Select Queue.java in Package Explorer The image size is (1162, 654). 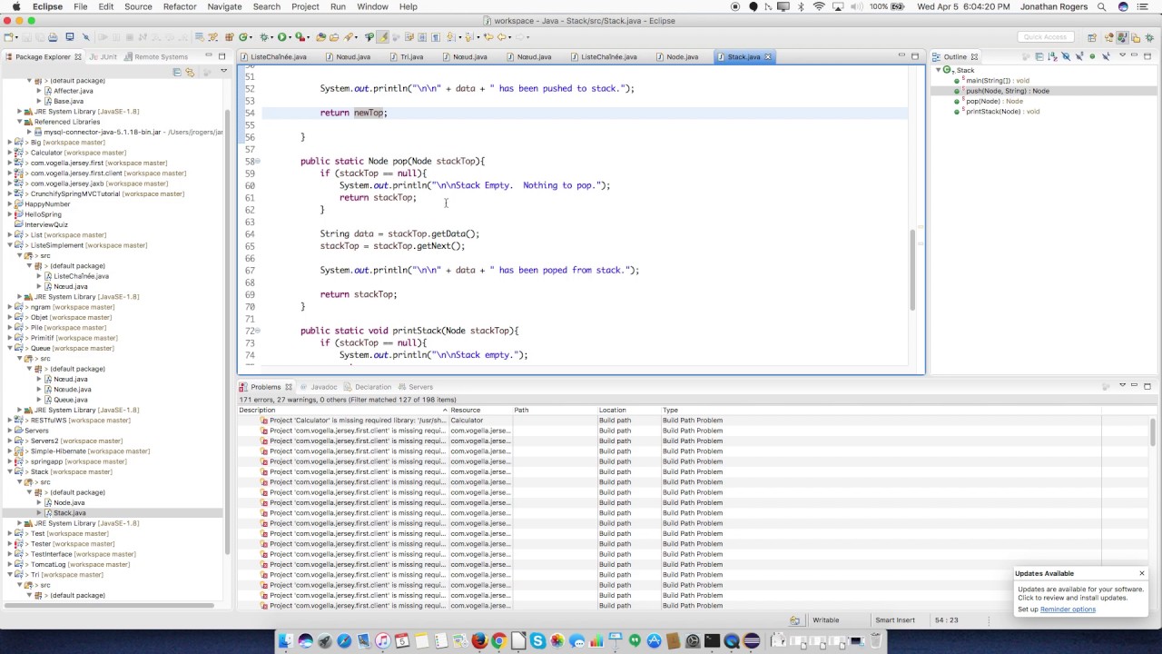[70, 400]
